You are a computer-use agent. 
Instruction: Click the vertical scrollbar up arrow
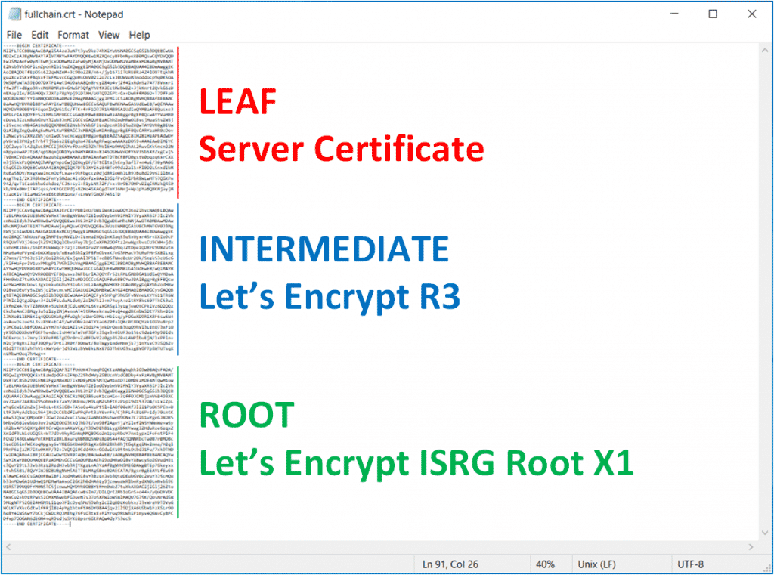tap(764, 51)
